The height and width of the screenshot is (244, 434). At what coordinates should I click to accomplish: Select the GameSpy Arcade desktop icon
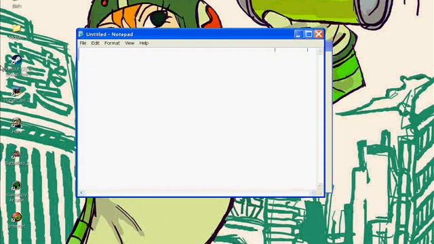(16, 186)
